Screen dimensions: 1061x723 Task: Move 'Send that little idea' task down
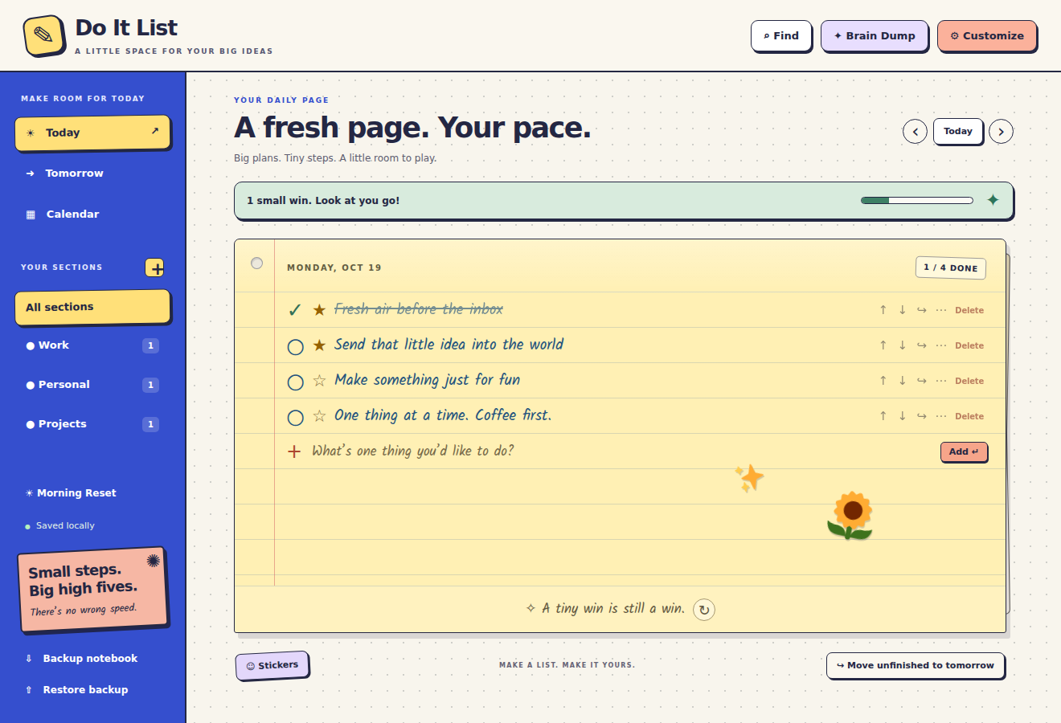pyautogui.click(x=902, y=345)
